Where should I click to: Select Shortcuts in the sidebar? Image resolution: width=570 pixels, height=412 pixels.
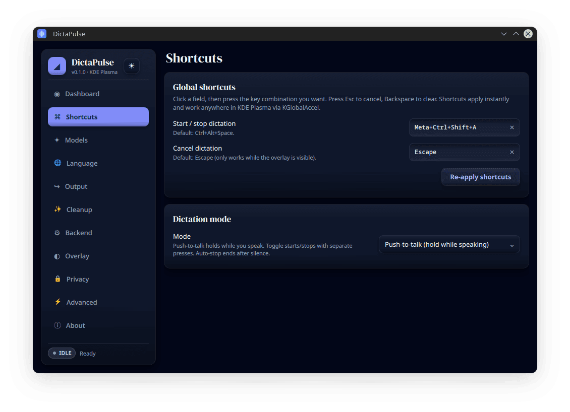98,117
